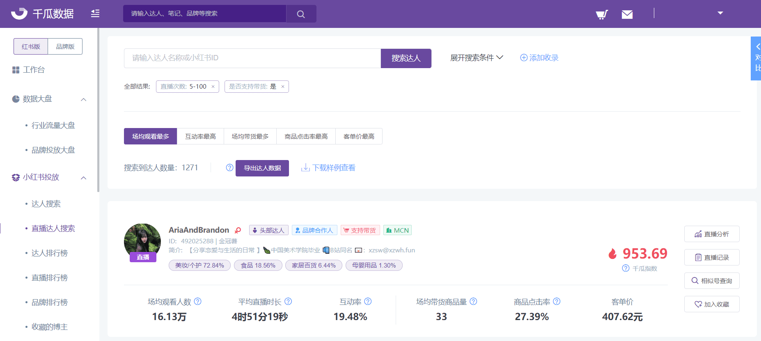
Task: Click help icon next to 互动率
Action: click(x=368, y=301)
